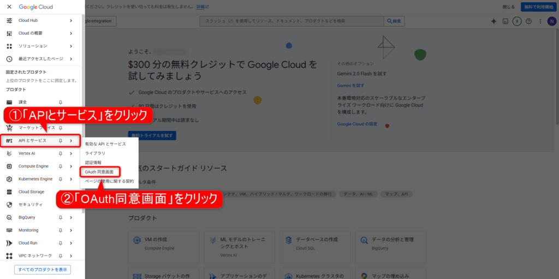Open BigQuery from the product list
This screenshot has height=279, width=559.
pos(27,217)
